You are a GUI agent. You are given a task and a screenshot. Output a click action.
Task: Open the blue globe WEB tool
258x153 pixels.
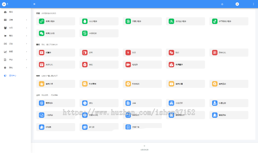tap(99, 115)
